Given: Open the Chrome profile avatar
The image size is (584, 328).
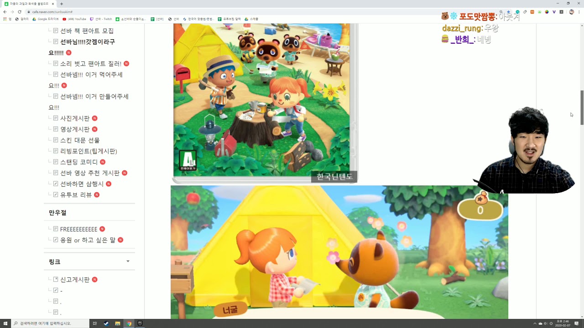Looking at the screenshot, I should click(x=572, y=12).
